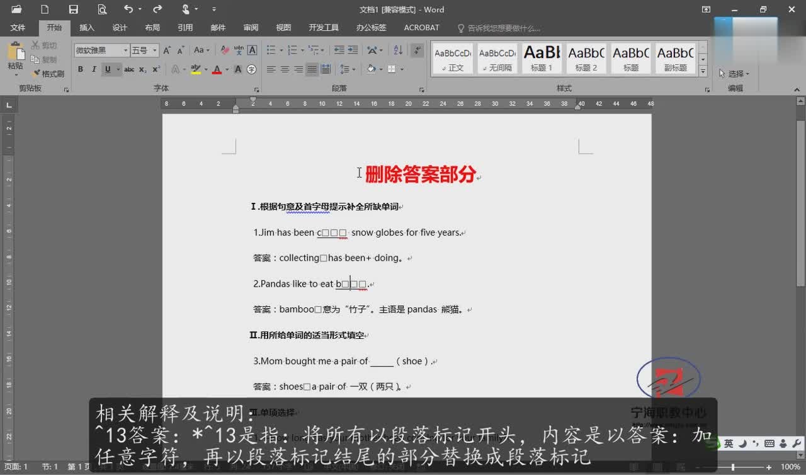The width and height of the screenshot is (806, 475).
Task: Undo the last action
Action: tap(128, 9)
